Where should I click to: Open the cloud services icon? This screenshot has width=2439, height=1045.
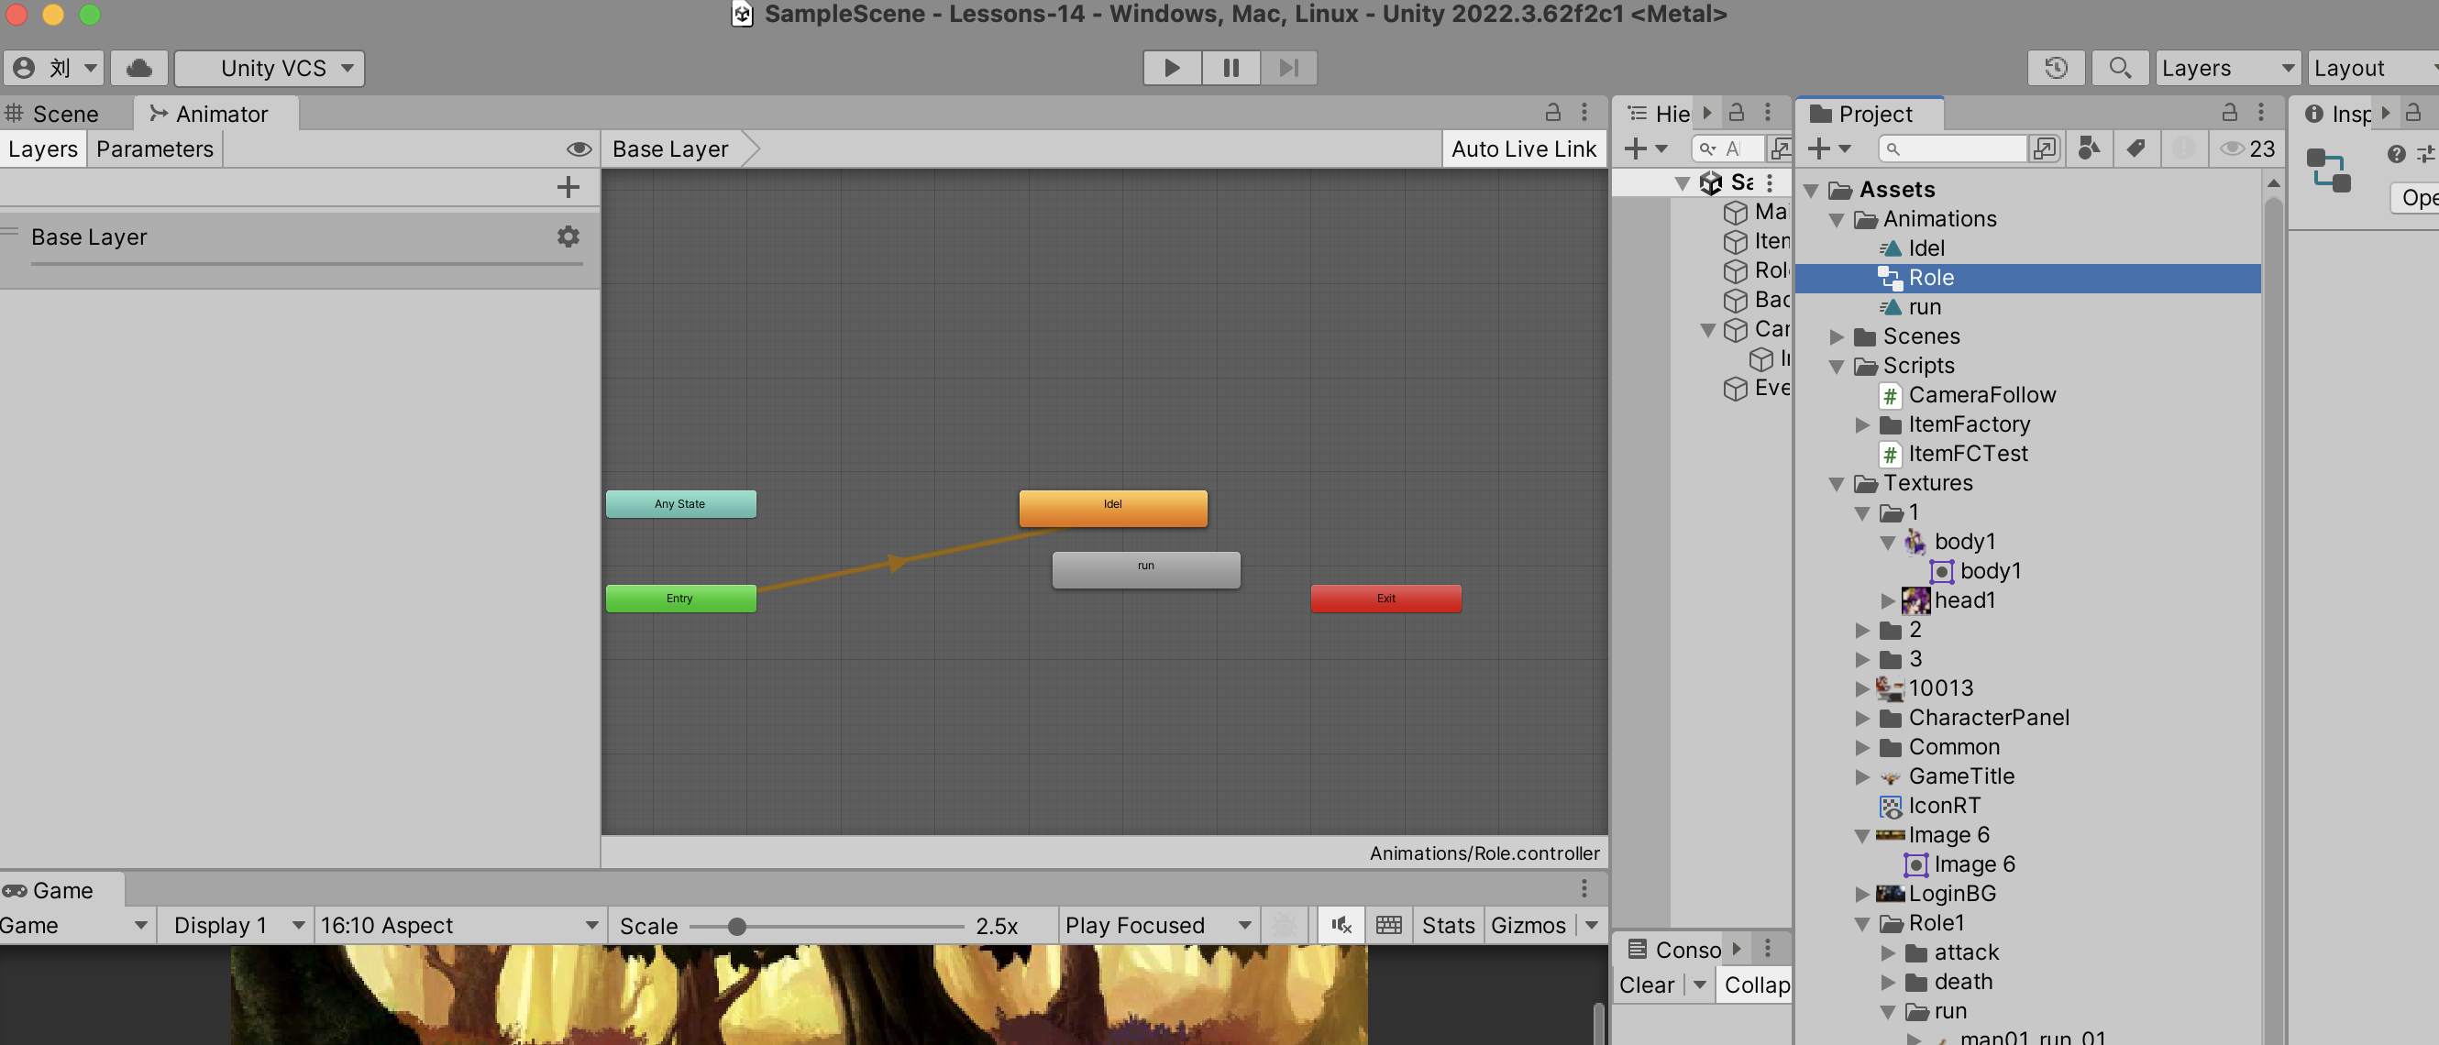[139, 68]
